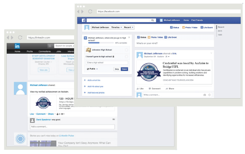
Task: Click the camera icon in the comment box
Action: coord(205,95)
